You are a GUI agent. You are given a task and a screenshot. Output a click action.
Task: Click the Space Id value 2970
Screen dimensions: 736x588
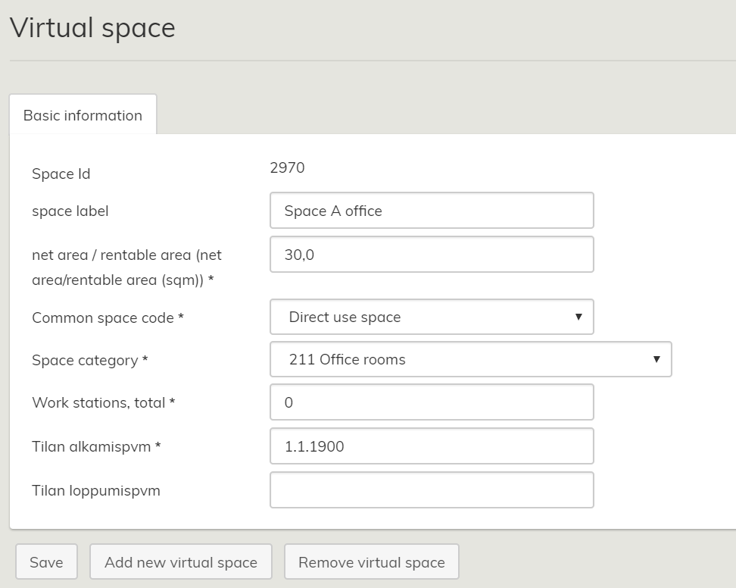pyautogui.click(x=287, y=167)
